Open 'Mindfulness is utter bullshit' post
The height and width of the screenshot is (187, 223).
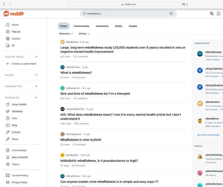click(81, 140)
